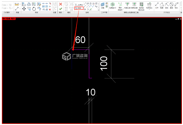Cancel edit mode with the red X
This screenshot has height=125, width=183.
tap(61, 4)
